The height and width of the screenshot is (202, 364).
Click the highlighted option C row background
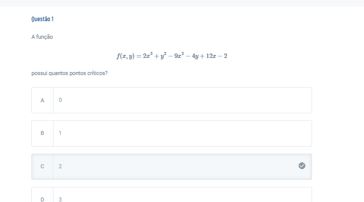(x=172, y=167)
